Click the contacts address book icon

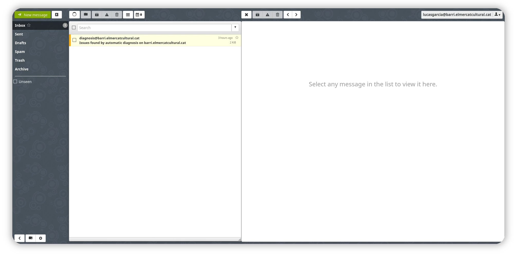pyautogui.click(x=57, y=15)
